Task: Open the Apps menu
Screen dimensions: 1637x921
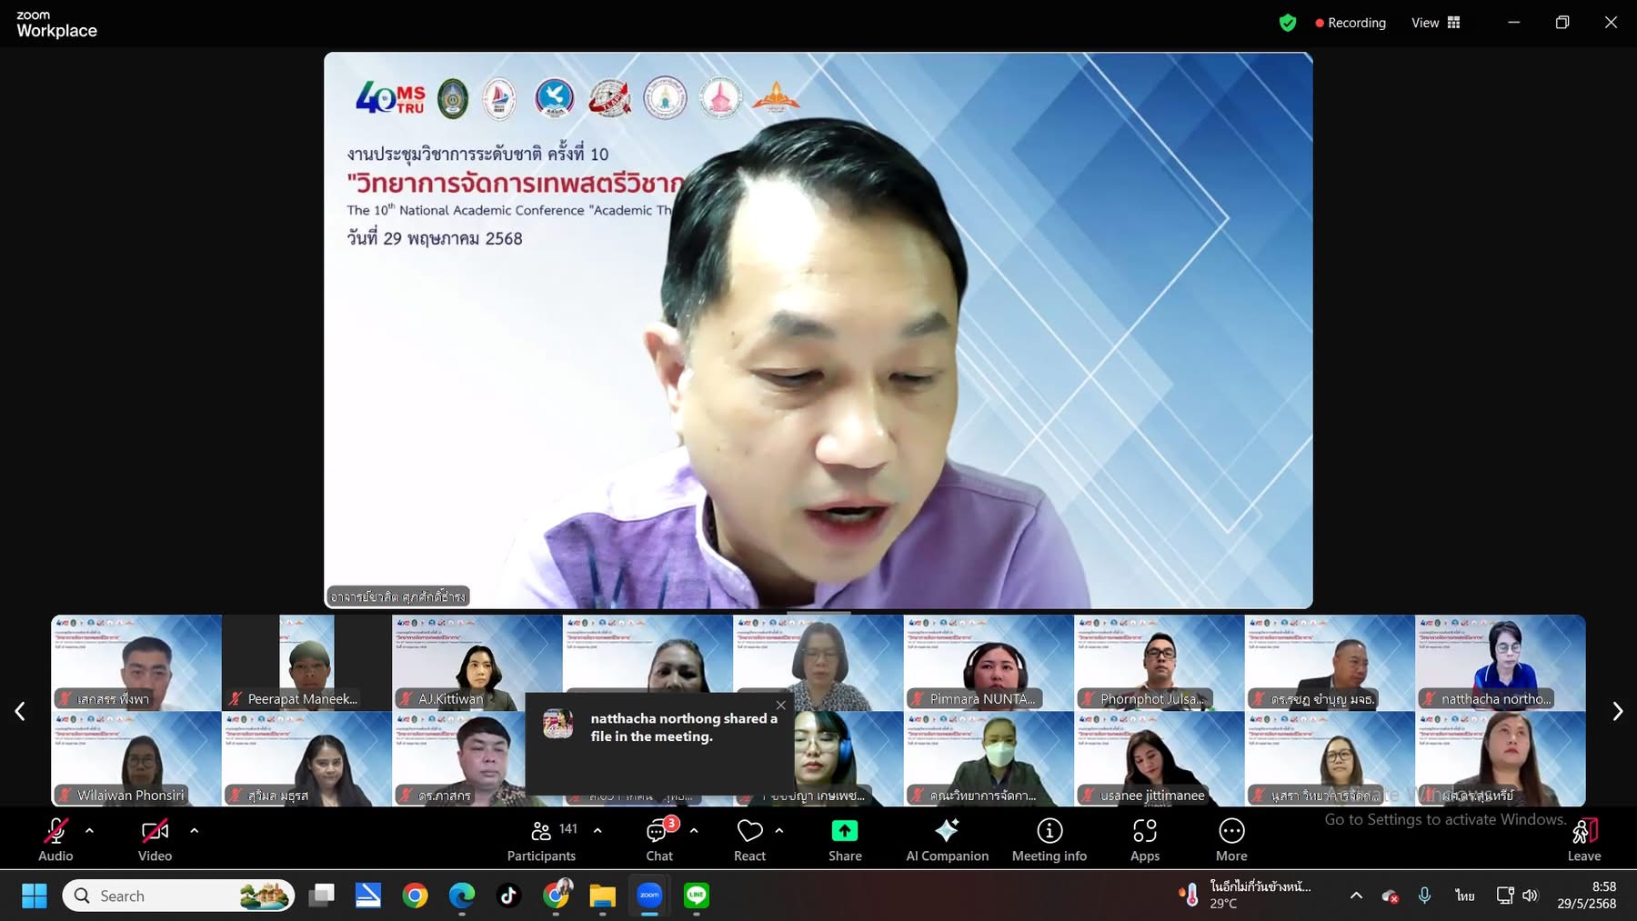Action: click(x=1144, y=840)
